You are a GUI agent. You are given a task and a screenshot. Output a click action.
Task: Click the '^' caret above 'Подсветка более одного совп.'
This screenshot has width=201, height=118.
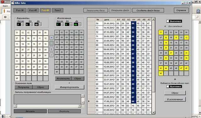tap(175, 80)
